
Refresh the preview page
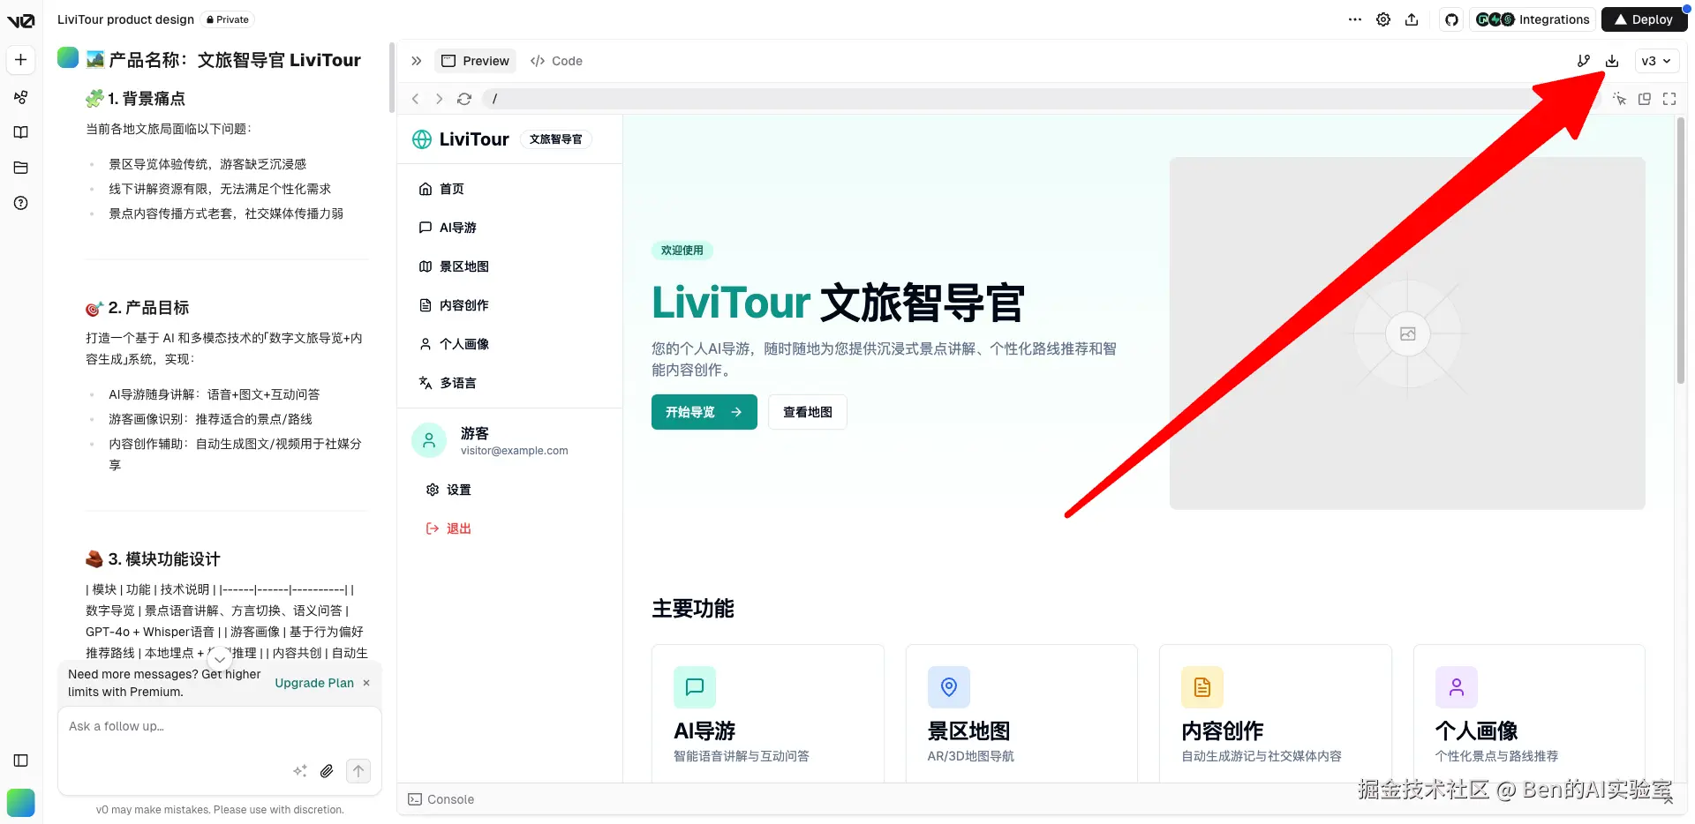464,99
